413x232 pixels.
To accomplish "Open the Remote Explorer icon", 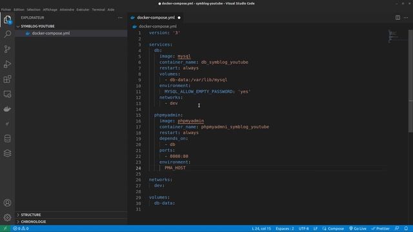I will coord(7,94).
